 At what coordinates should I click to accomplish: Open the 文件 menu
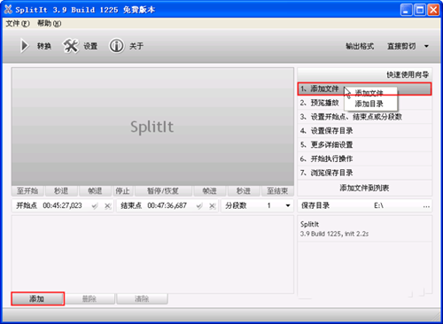coord(18,23)
